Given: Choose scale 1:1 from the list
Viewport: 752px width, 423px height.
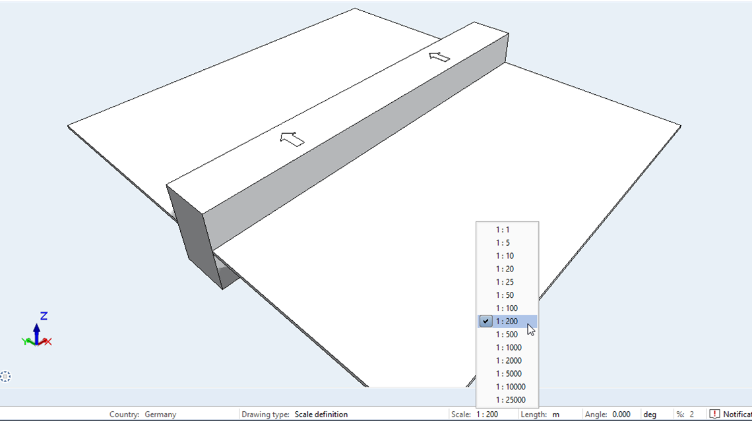Looking at the screenshot, I should click(503, 230).
